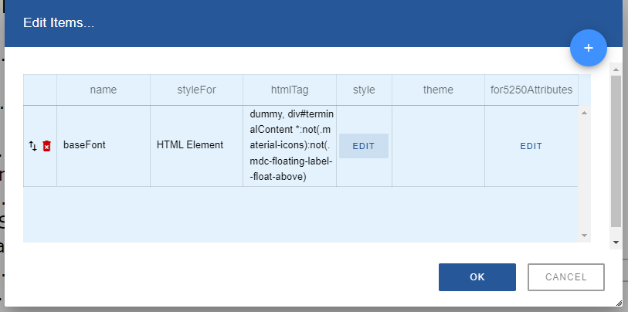Select the 'htmlTag' column header
628x312 pixels.
pos(289,90)
